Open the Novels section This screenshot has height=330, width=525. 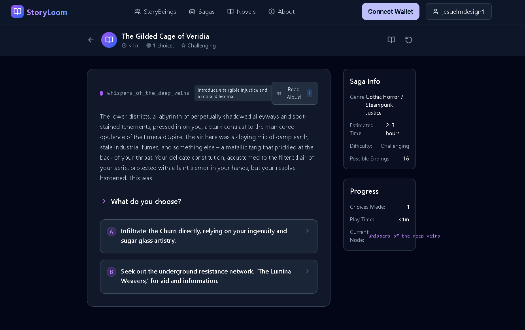tap(242, 11)
